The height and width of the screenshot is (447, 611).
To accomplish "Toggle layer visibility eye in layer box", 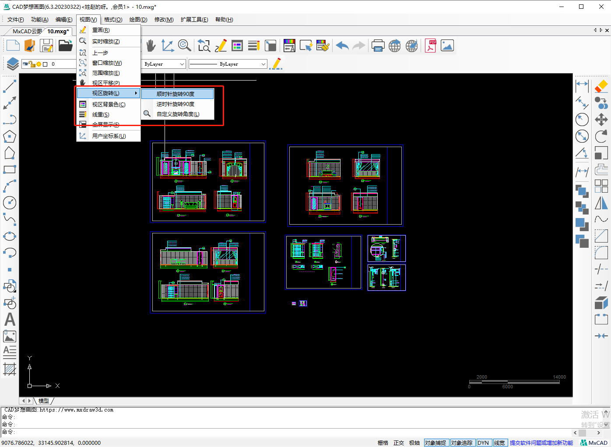I will pos(26,64).
